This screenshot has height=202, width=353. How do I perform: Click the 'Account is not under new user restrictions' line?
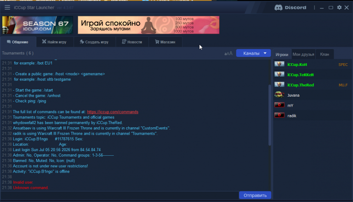click(51, 166)
